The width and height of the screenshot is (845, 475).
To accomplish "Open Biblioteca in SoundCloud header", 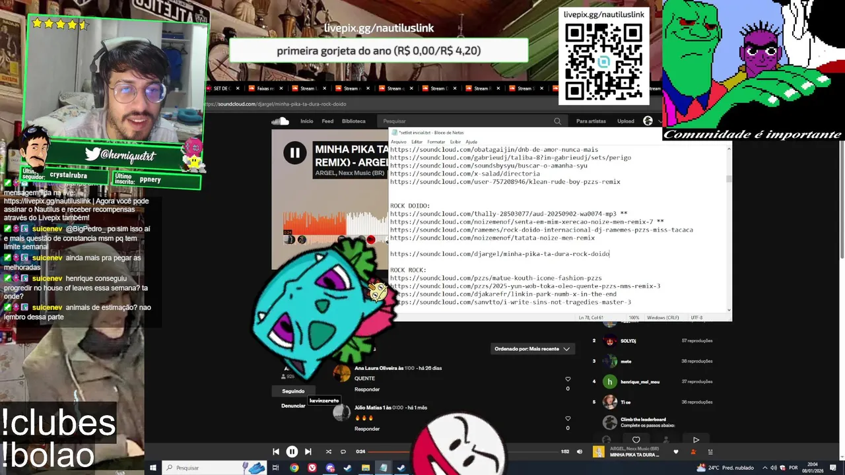I will (354, 121).
